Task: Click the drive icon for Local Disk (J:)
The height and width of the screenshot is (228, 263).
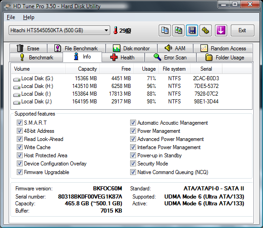Action: [x=17, y=102]
